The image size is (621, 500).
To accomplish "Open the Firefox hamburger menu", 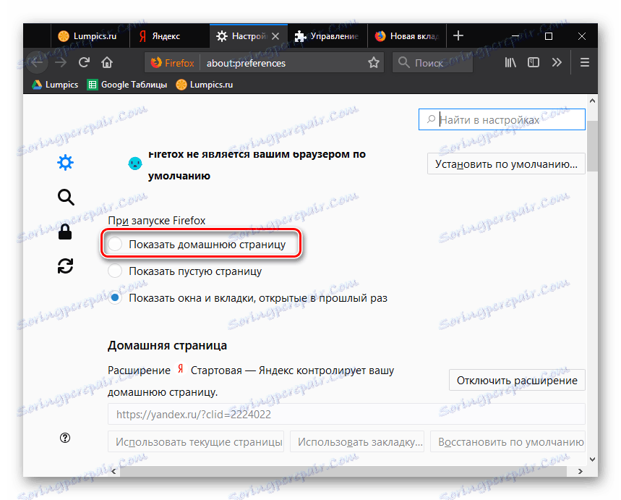I will (x=585, y=62).
